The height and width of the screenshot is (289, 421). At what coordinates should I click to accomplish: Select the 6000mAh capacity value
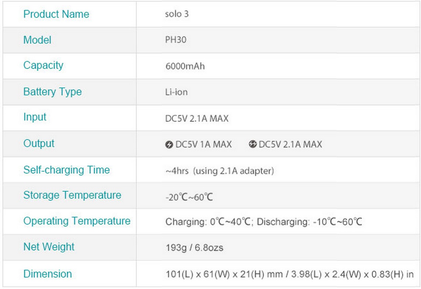(x=185, y=66)
